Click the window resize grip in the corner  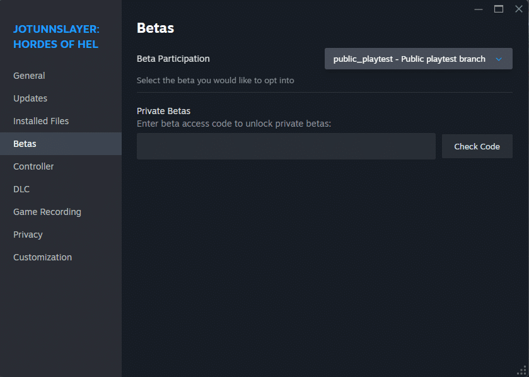[x=522, y=371]
